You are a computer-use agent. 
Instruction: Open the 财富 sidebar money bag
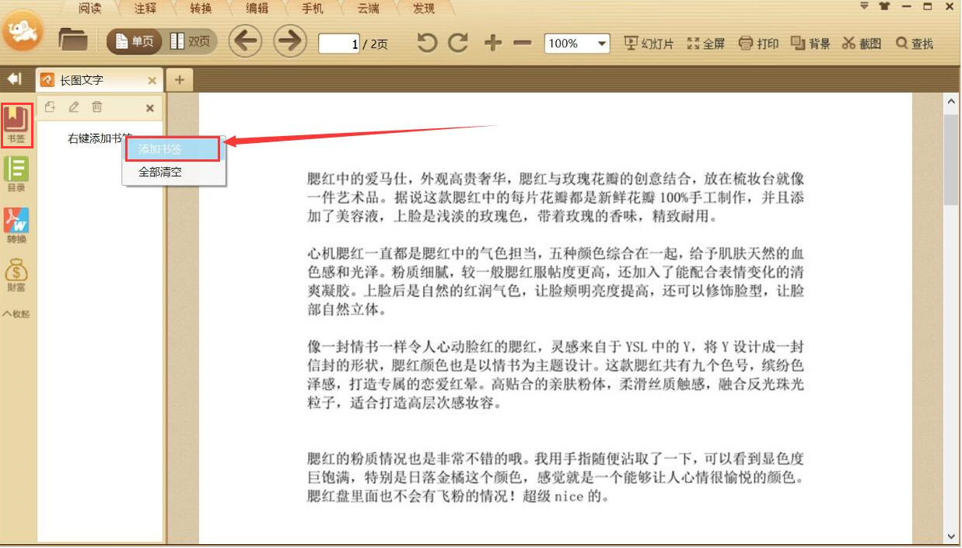click(x=16, y=275)
